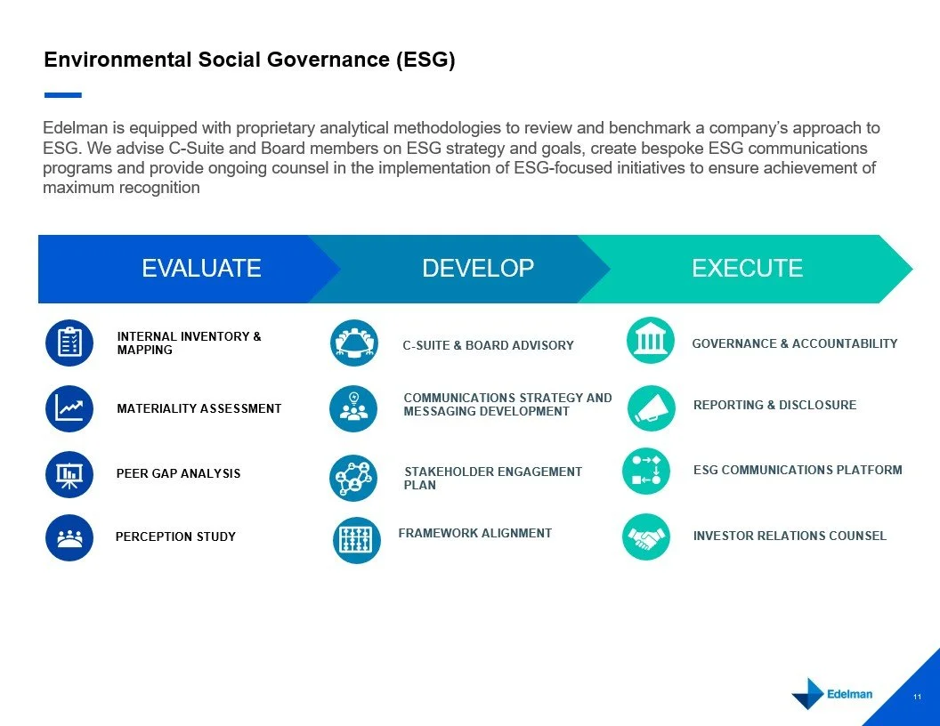
Task: Click the PERCEPTION STUDY text label
Action: click(x=175, y=536)
